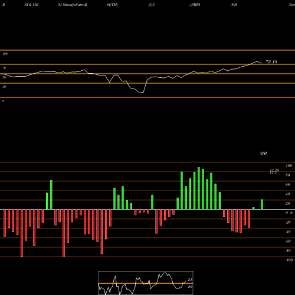Image resolution: width=295 pixels, height=295 pixels.
Task: Select the 60 label on MR axis
Action: pos(288,185)
